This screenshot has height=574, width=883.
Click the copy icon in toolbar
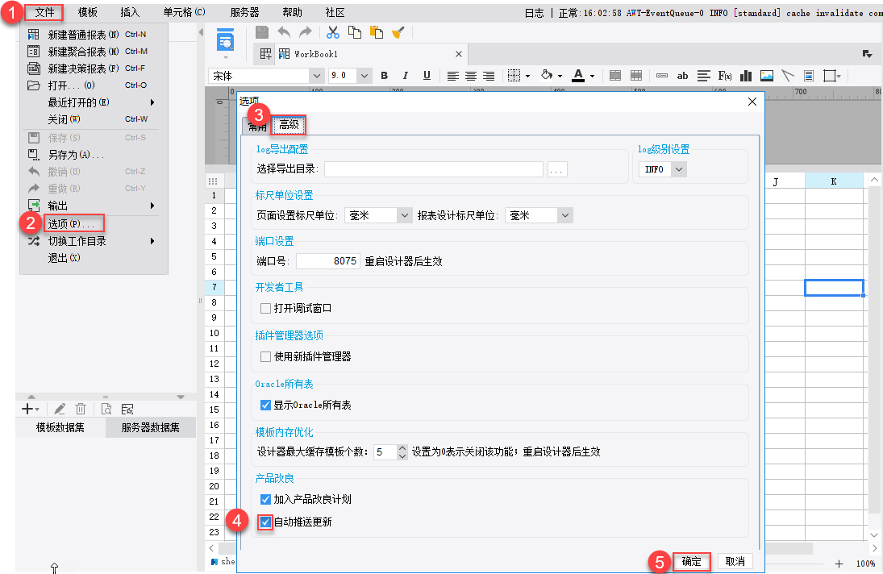[354, 32]
